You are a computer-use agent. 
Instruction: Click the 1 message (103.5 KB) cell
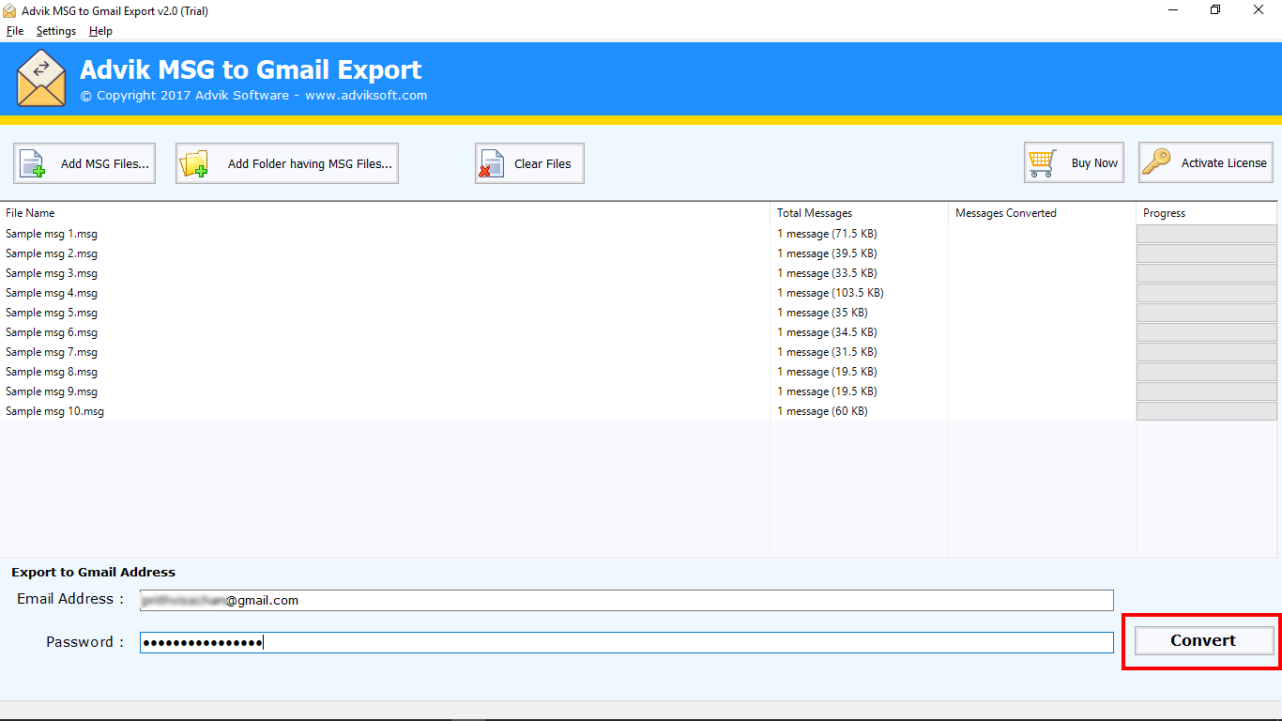coord(831,293)
